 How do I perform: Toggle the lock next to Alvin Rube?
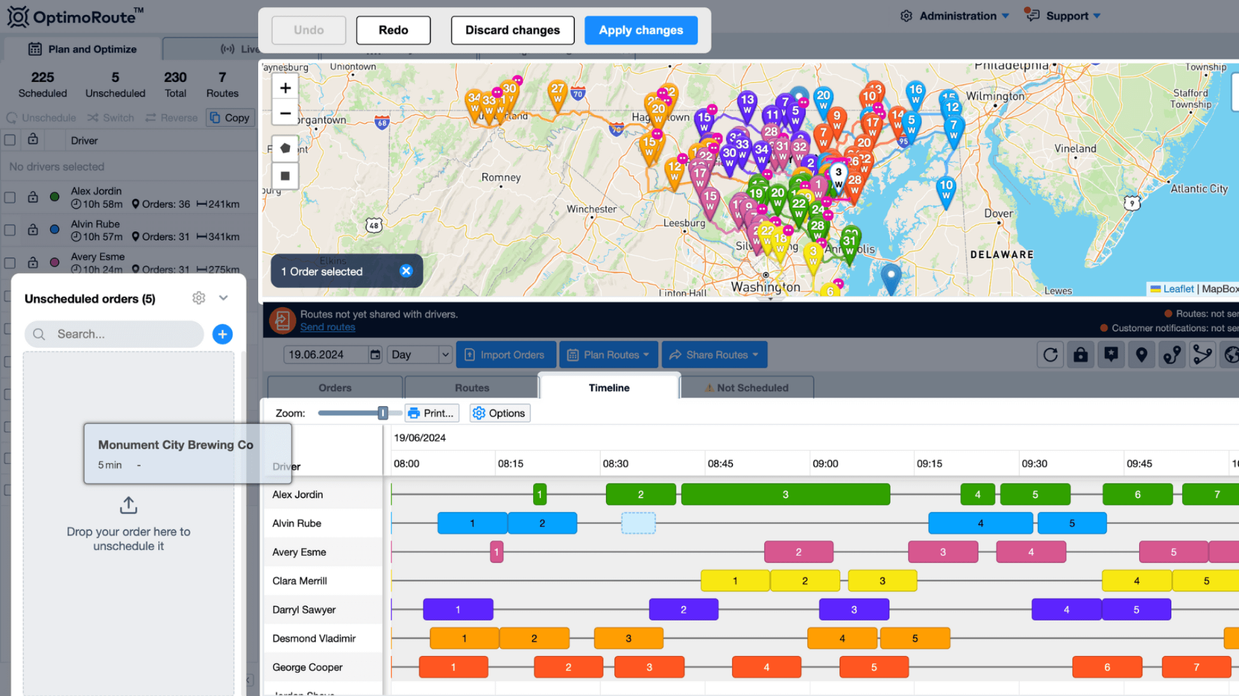point(32,230)
